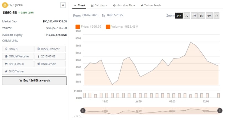This screenshot has width=228, height=120.
Task: Select the 1M zoom range
Action: pos(194,15)
